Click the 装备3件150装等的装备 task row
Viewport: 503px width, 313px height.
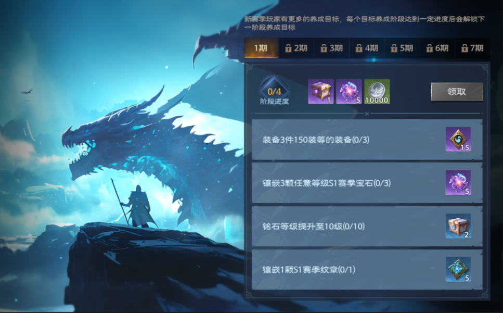(367, 140)
